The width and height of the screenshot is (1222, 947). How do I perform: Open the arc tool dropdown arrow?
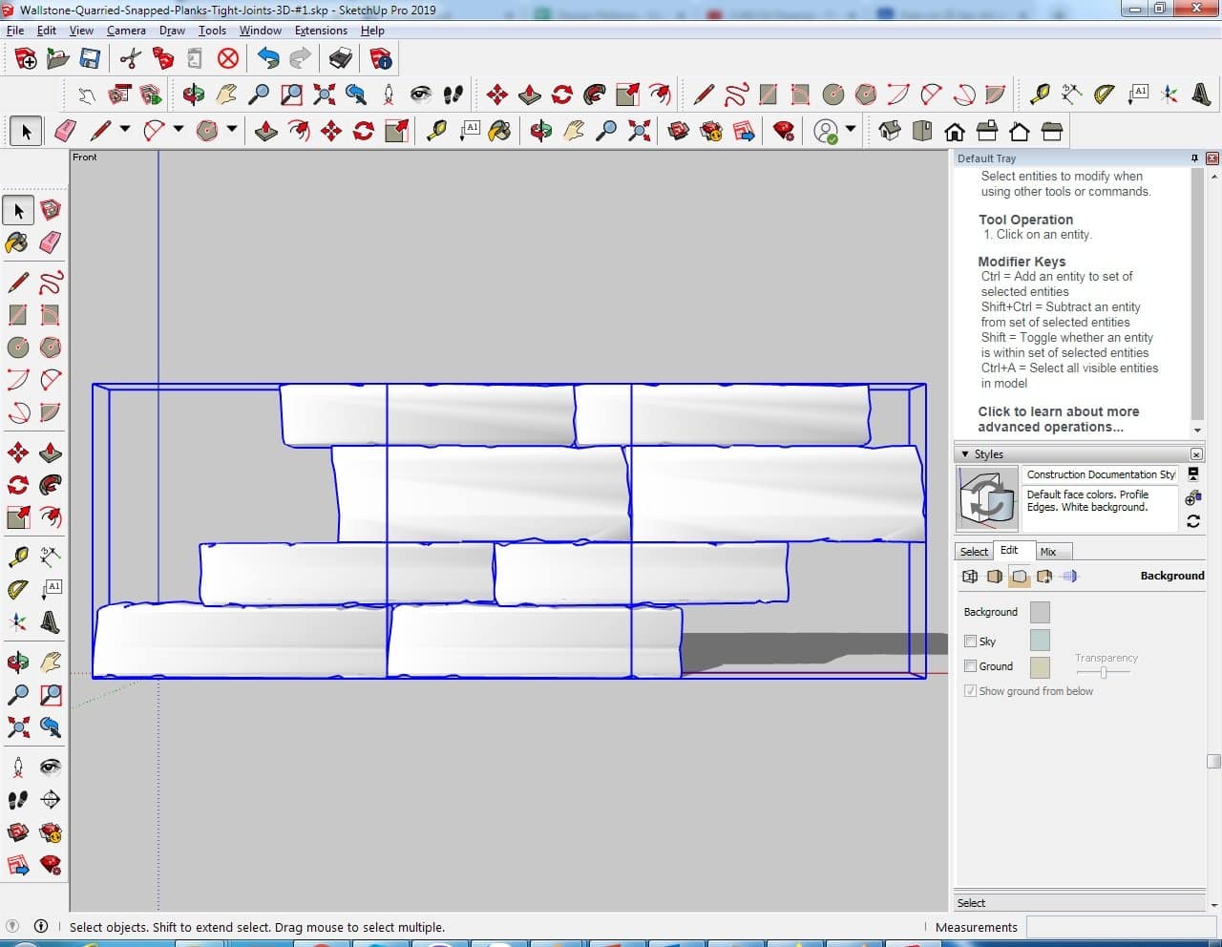tap(179, 130)
